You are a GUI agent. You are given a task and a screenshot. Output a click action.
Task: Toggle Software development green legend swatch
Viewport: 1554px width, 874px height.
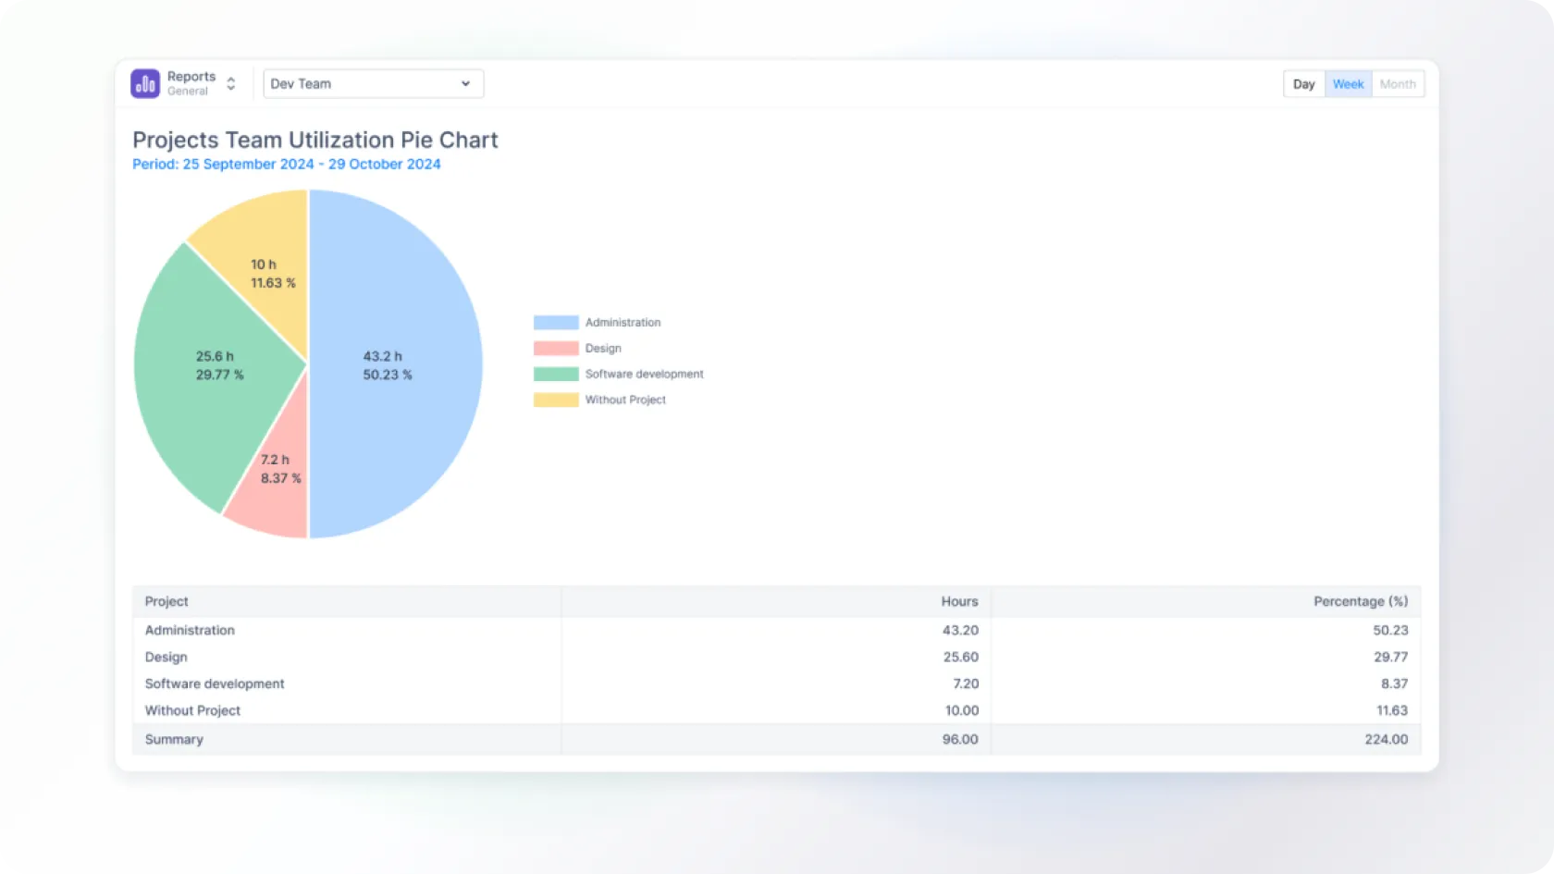pos(556,375)
